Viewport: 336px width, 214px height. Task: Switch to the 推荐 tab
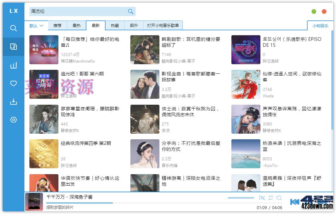(x=57, y=25)
